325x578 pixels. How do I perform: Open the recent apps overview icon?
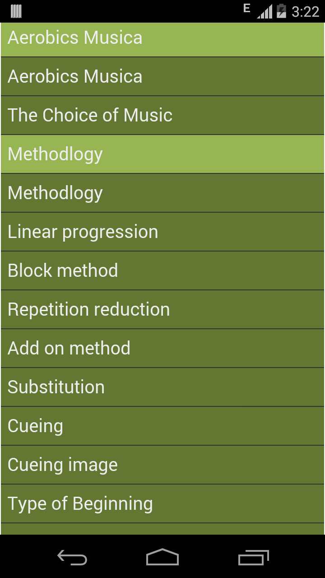pos(253,558)
